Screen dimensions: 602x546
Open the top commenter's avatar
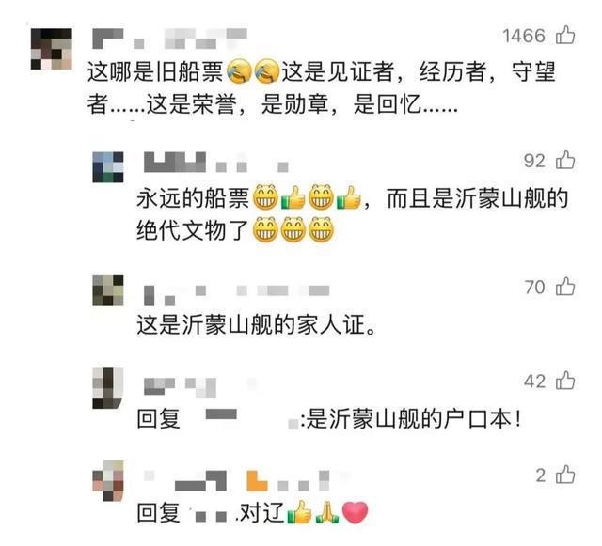(x=52, y=49)
